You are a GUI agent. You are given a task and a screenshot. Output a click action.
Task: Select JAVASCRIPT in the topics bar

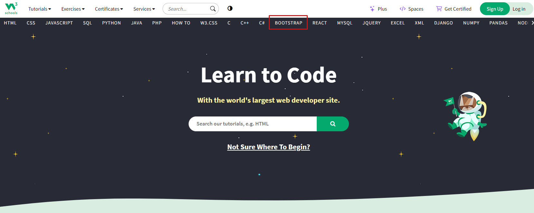(x=59, y=23)
